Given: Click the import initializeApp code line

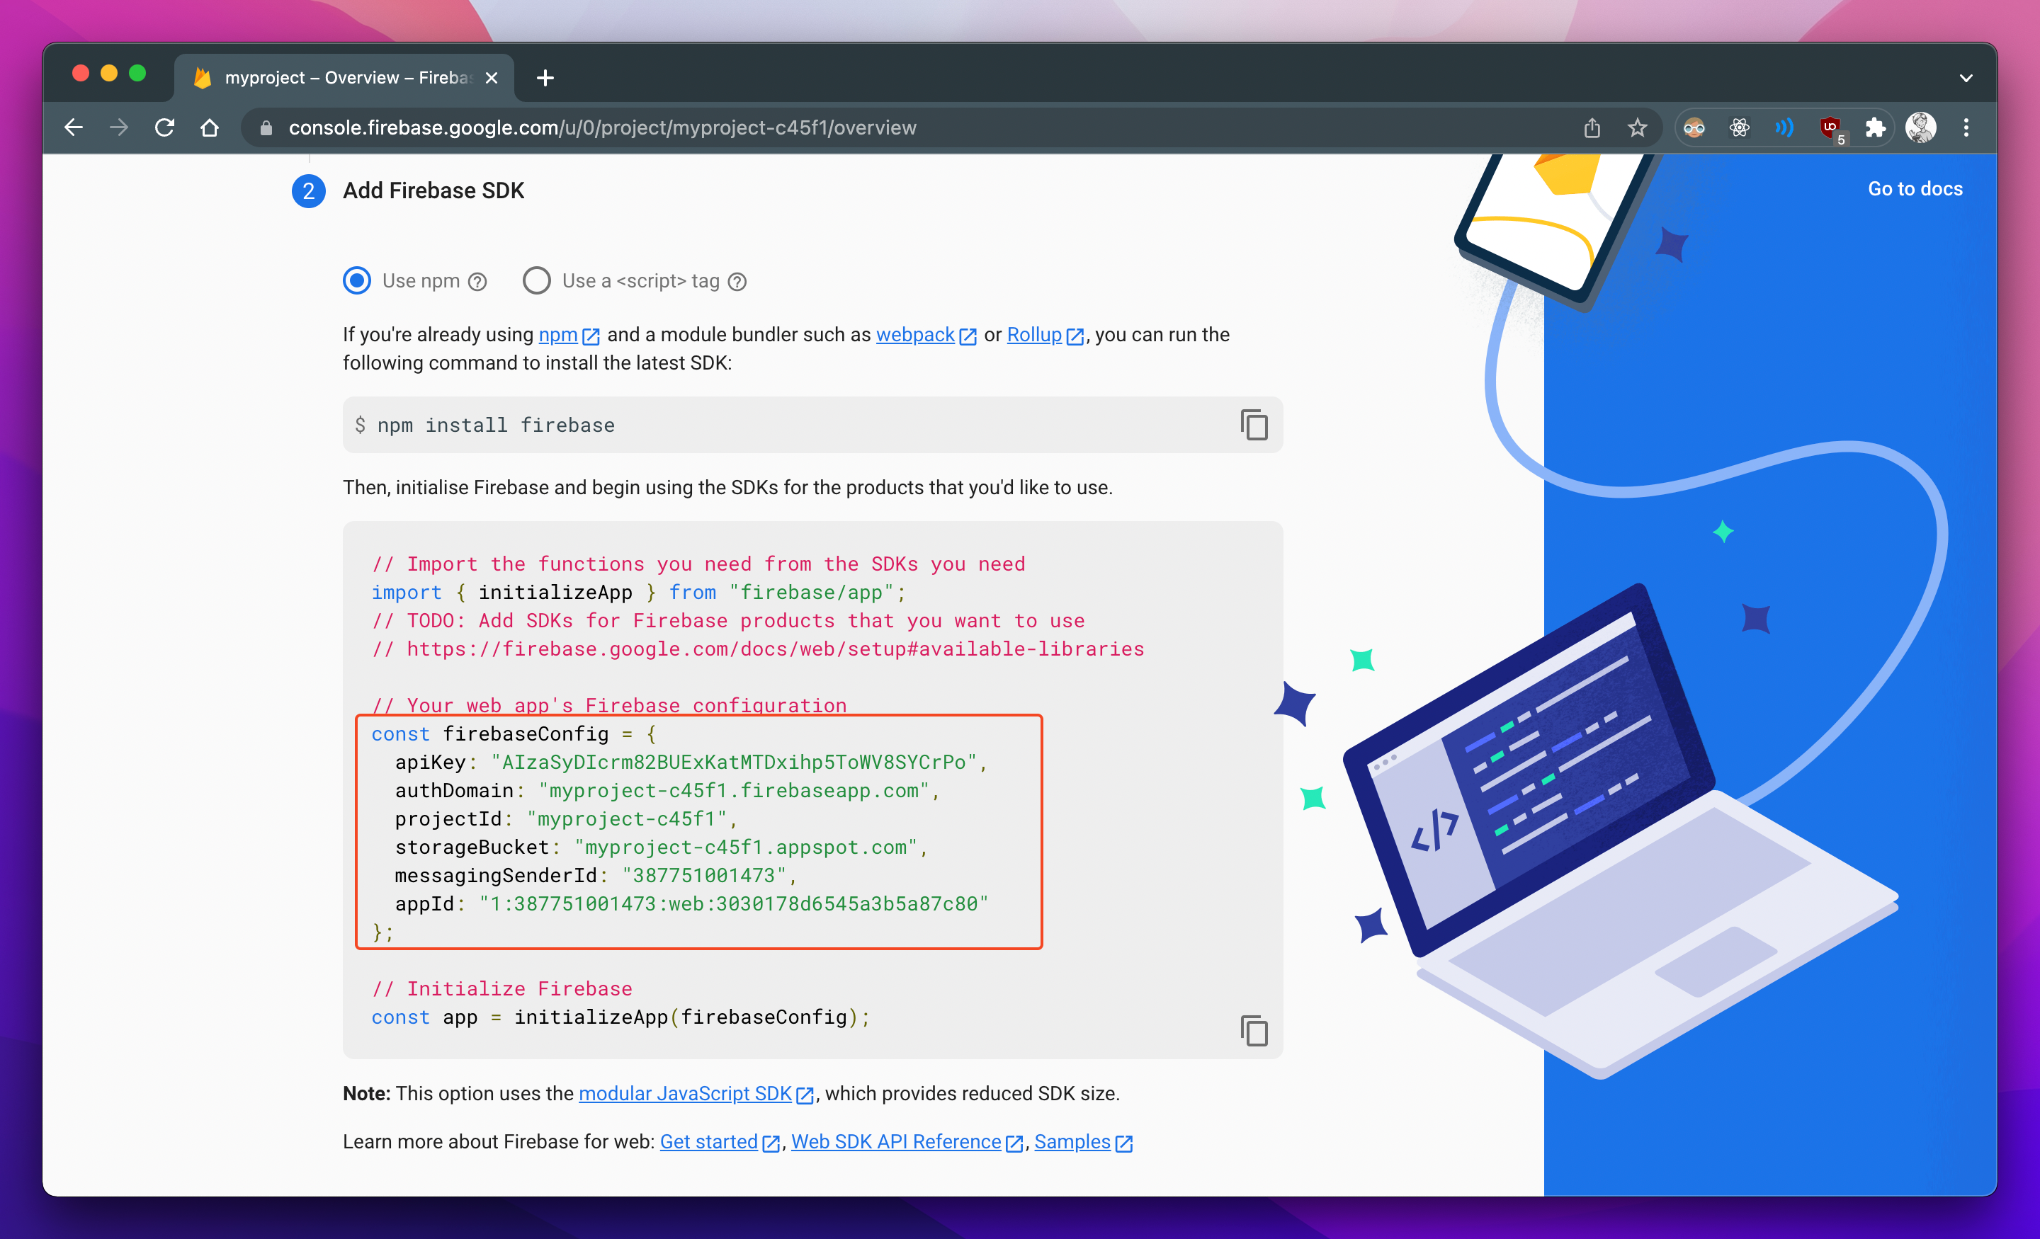Looking at the screenshot, I should [638, 592].
